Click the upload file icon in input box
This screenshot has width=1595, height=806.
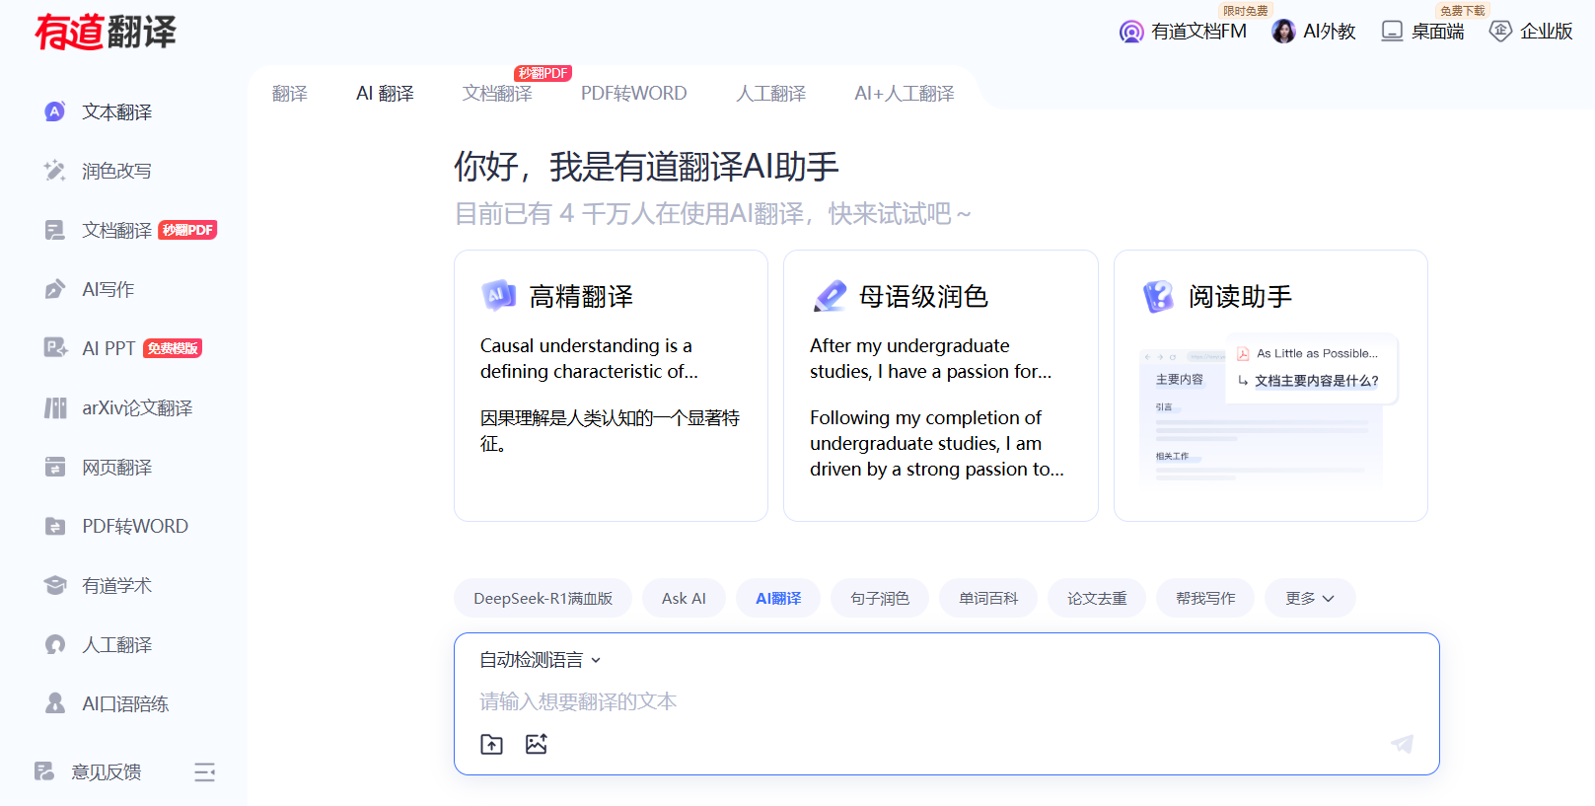point(491,745)
